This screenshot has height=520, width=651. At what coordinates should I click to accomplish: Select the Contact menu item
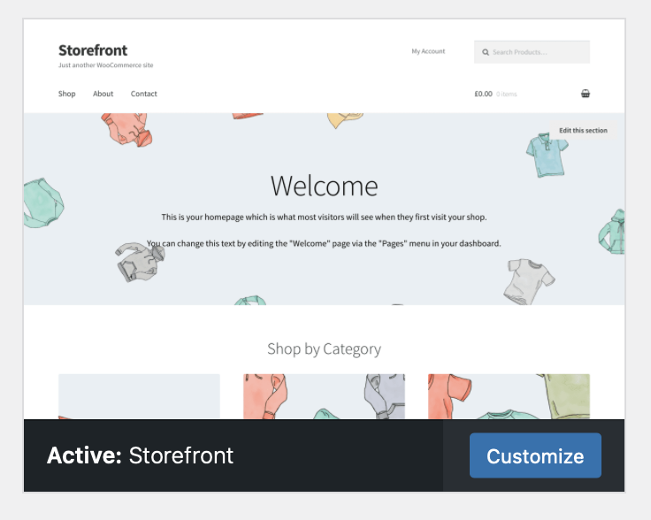pos(144,94)
